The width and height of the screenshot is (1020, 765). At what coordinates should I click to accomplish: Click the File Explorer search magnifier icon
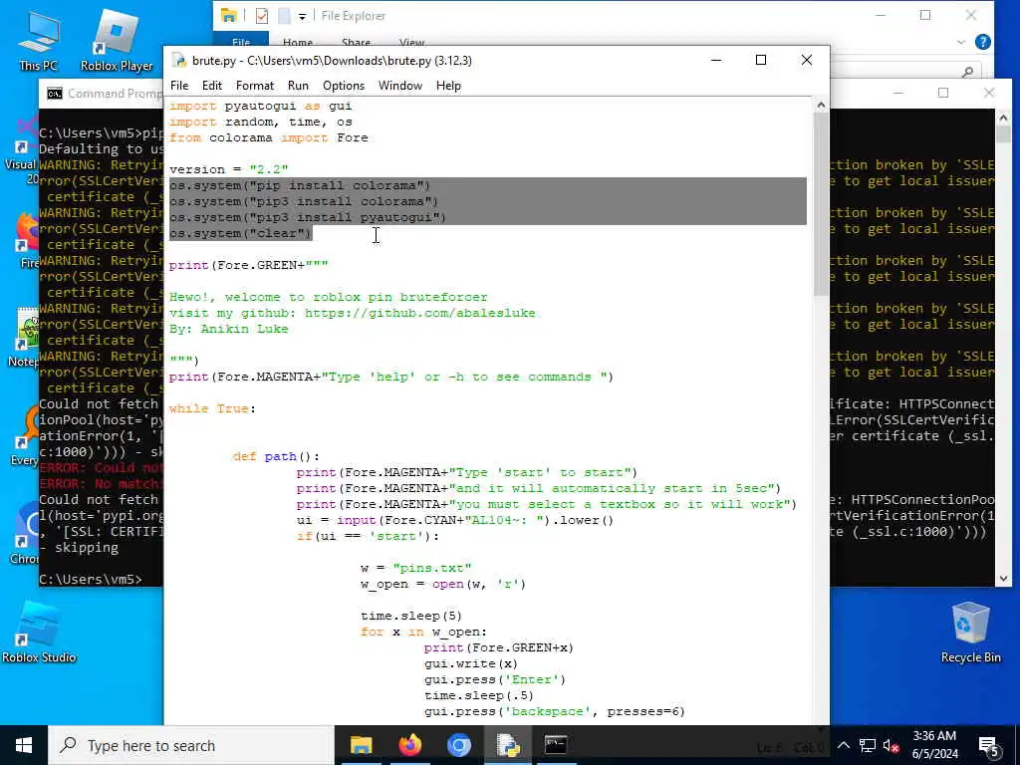pyautogui.click(x=968, y=72)
